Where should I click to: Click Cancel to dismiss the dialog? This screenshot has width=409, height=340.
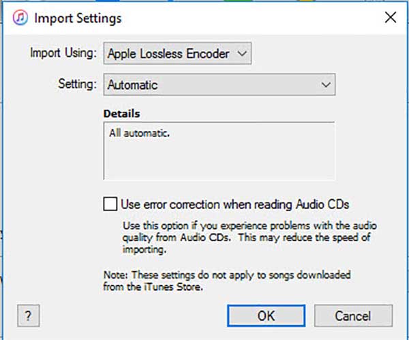352,316
